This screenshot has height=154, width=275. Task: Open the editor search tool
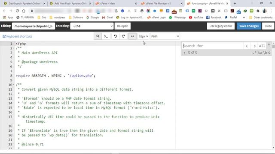click(x=98, y=36)
